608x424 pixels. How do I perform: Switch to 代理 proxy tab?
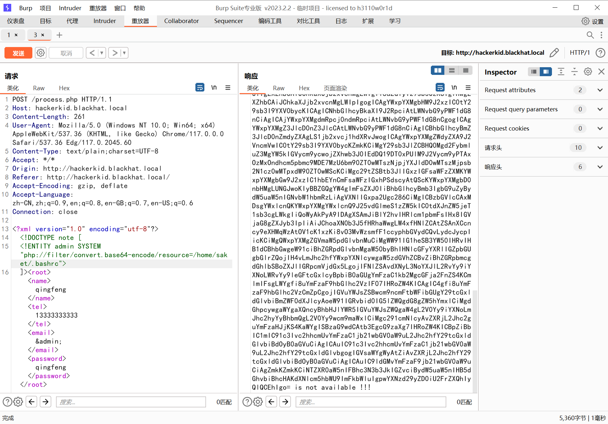click(72, 21)
